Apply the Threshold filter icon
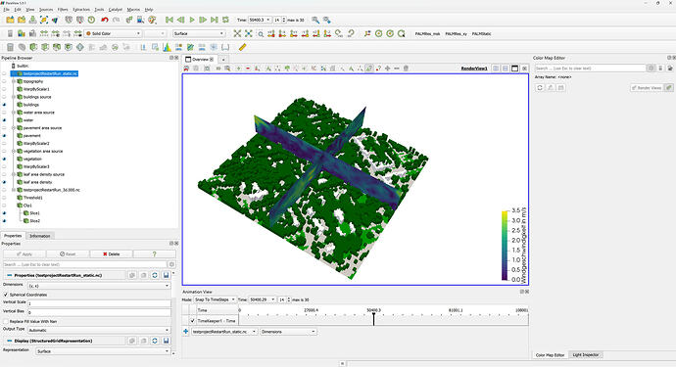Viewport: 676px width, 367px height. (x=57, y=47)
